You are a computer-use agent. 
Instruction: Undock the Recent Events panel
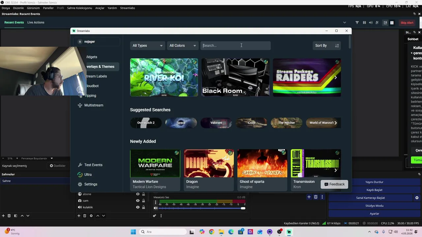click(414, 14)
